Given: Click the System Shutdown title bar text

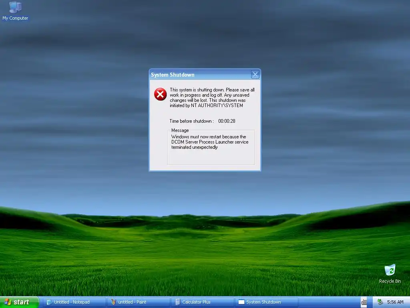Looking at the screenshot, I should [173, 75].
